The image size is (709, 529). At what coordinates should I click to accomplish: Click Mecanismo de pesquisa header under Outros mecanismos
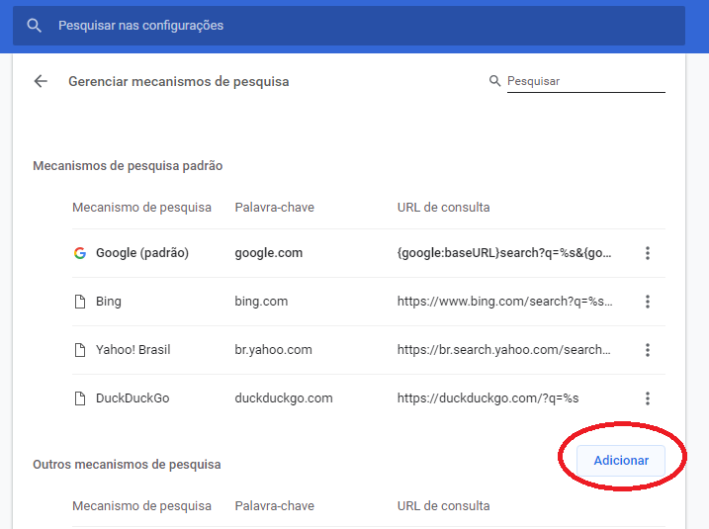[x=141, y=505]
